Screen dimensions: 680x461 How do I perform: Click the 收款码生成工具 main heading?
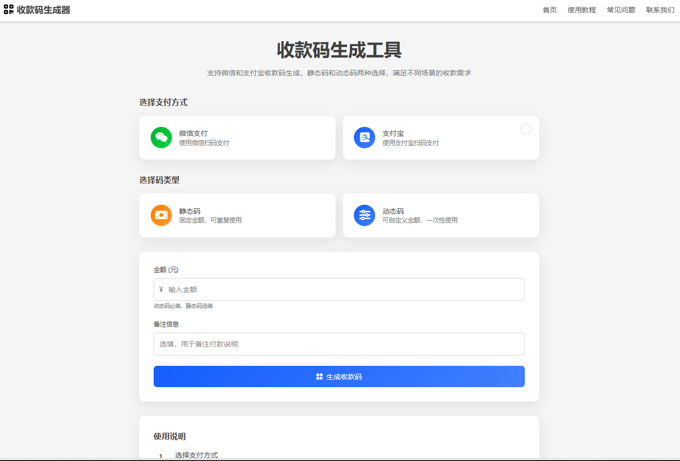pyautogui.click(x=339, y=50)
